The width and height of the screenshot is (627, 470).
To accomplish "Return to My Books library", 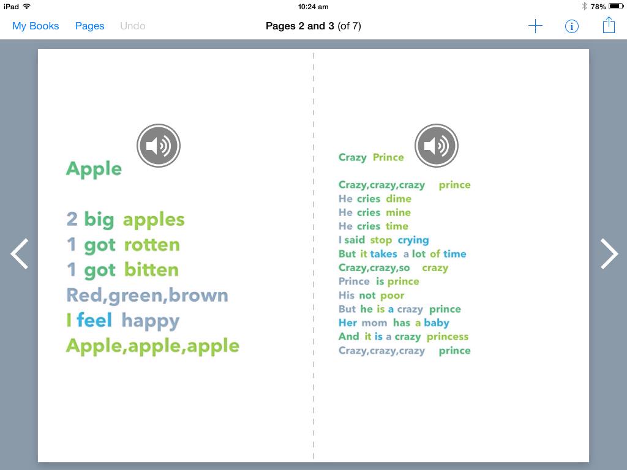I will [x=35, y=26].
